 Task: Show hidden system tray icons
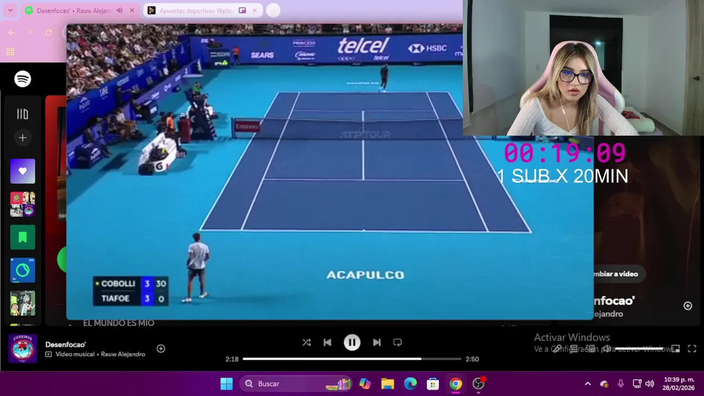(x=587, y=384)
